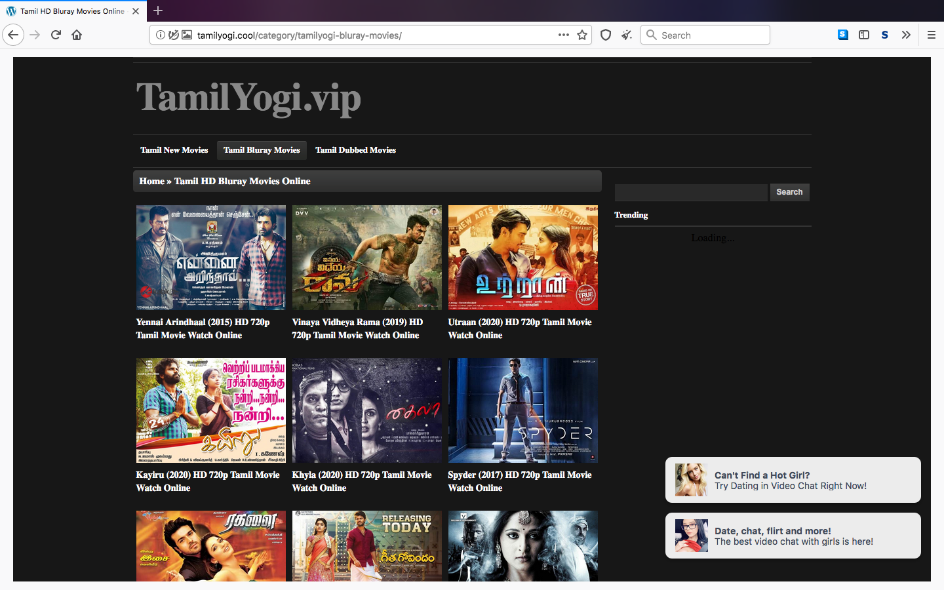Open the browser home page

pos(77,35)
